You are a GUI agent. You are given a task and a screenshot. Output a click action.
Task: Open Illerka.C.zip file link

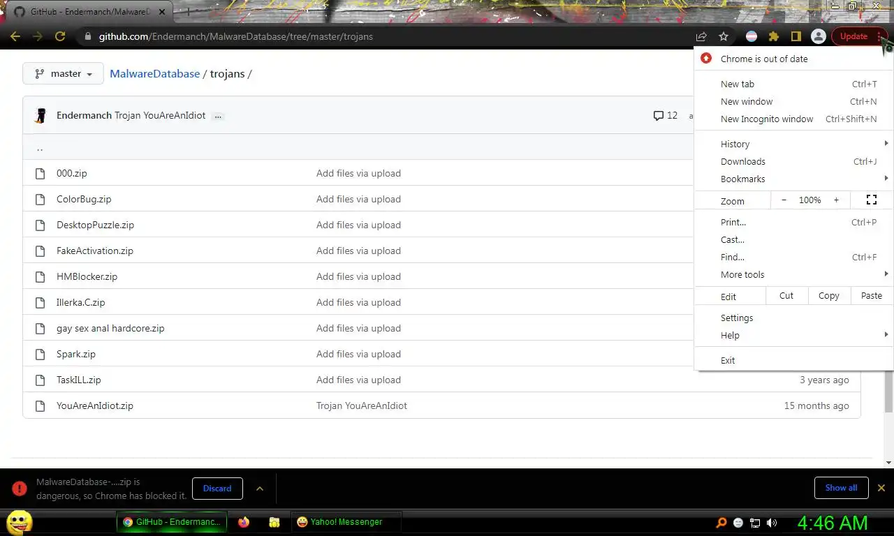[x=80, y=302]
